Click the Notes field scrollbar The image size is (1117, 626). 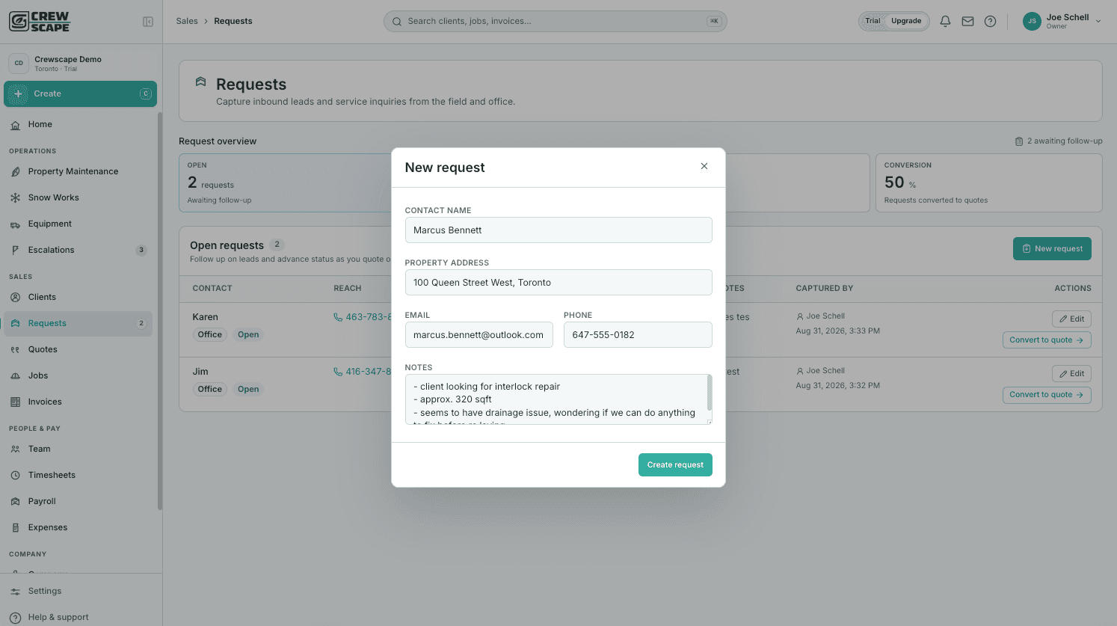(709, 393)
